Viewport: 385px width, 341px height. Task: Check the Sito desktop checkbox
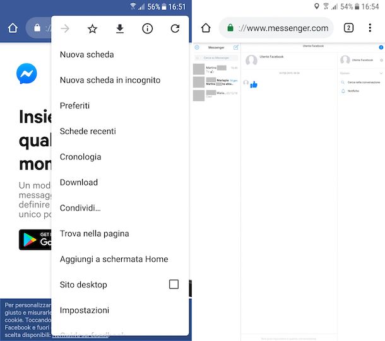(174, 284)
